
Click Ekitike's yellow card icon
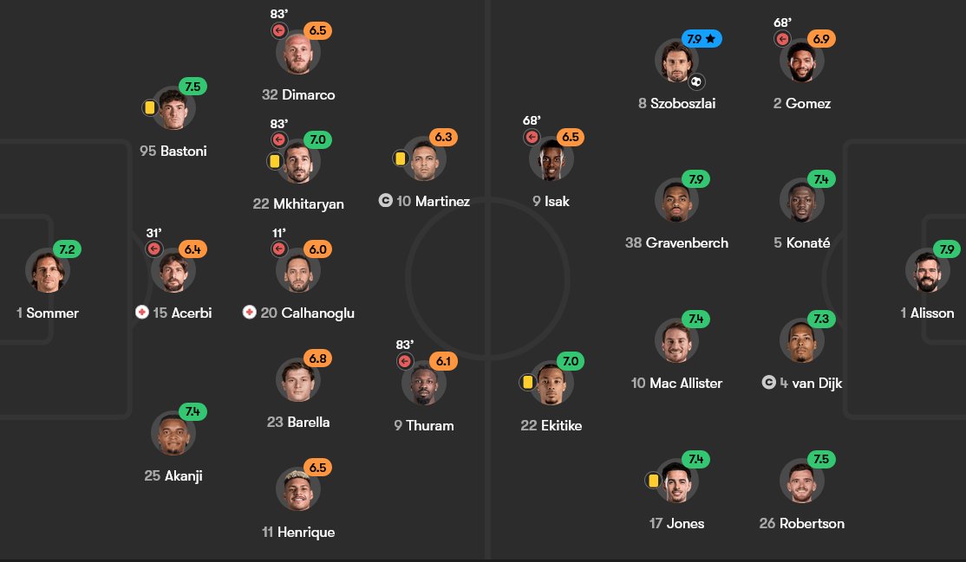pyautogui.click(x=527, y=382)
